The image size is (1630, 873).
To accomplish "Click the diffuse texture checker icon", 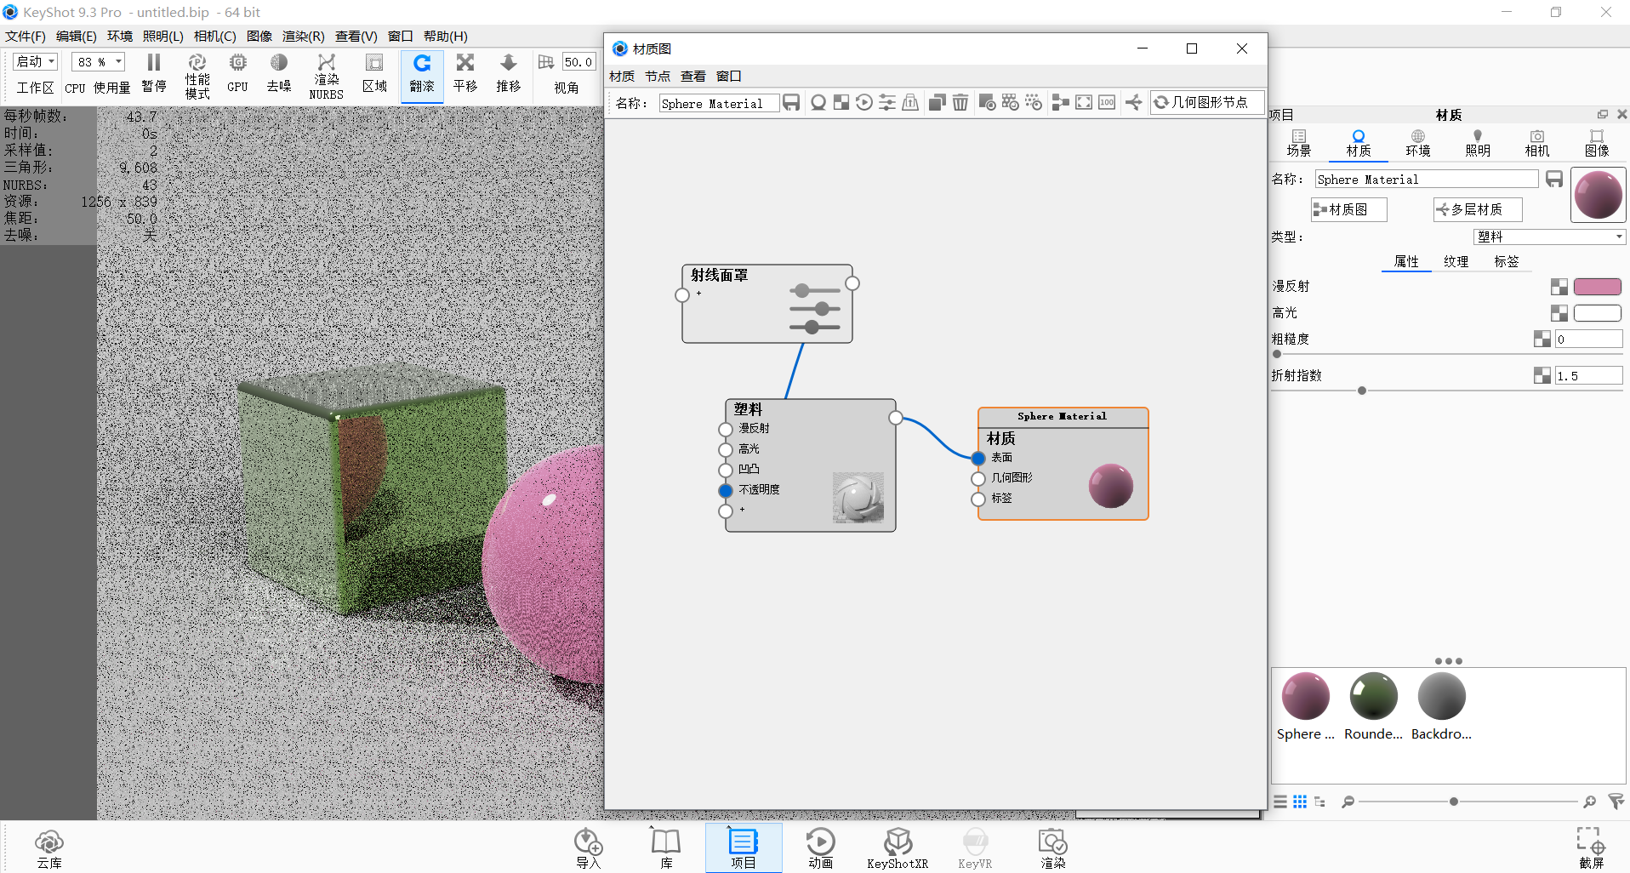I will click(1559, 287).
